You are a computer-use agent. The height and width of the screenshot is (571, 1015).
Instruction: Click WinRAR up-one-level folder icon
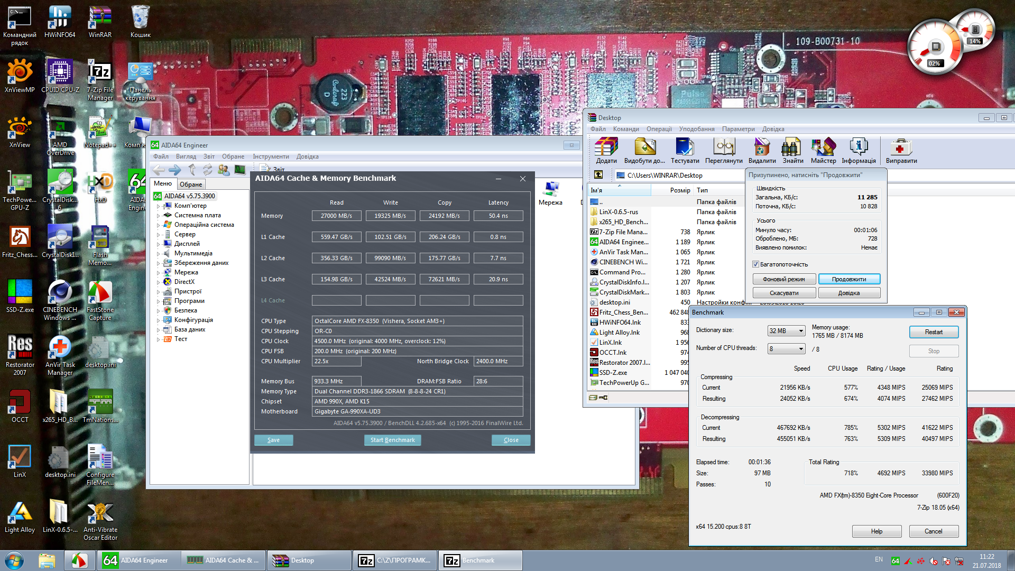[598, 175]
